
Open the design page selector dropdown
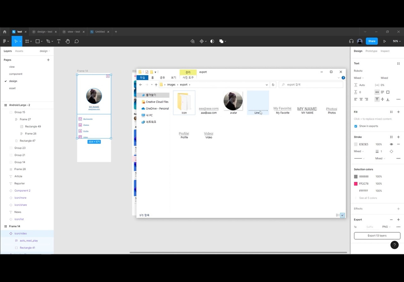tap(45, 51)
